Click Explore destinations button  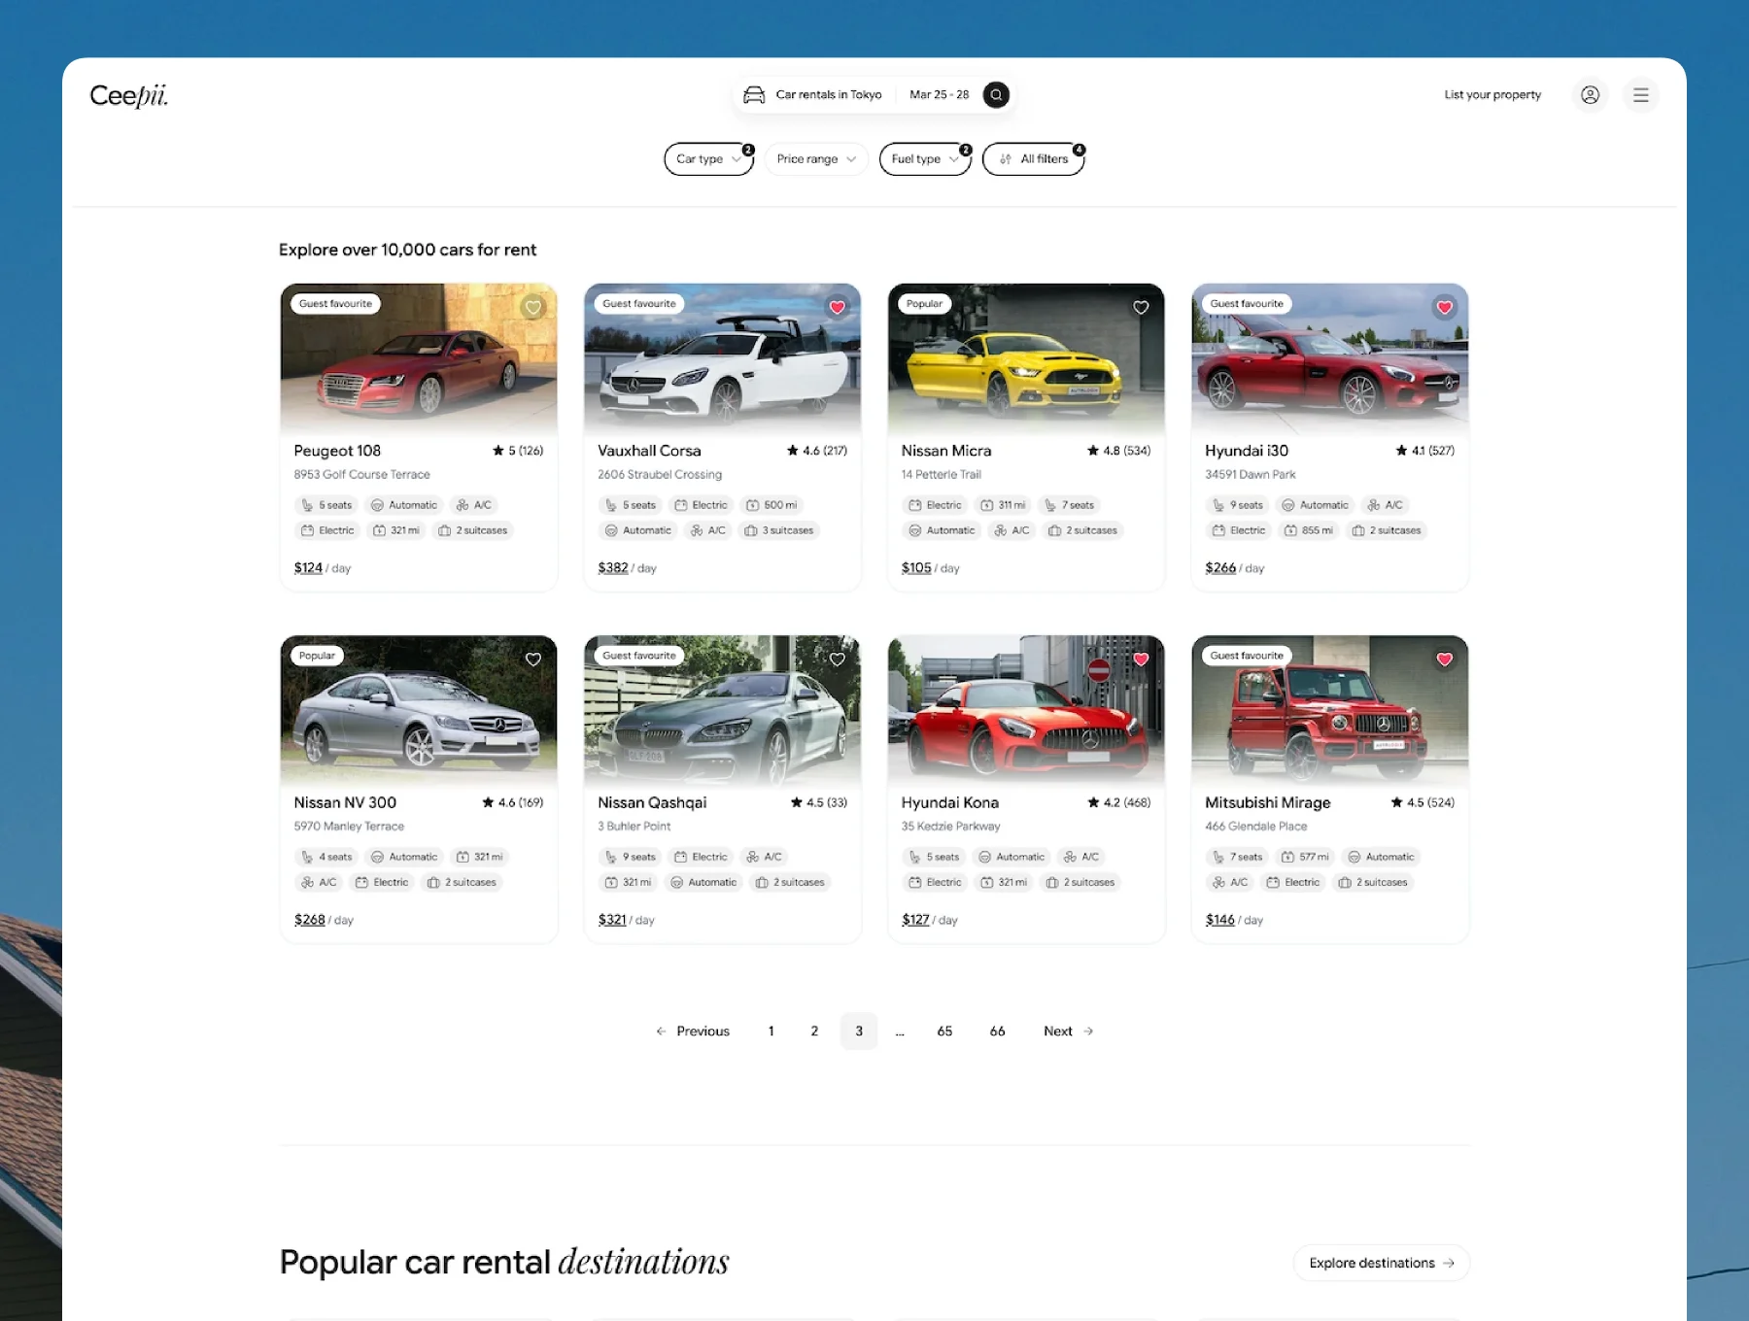[x=1382, y=1263]
